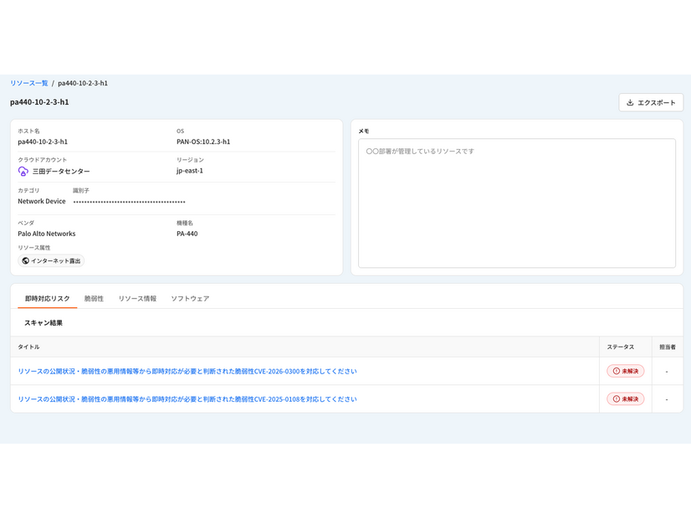This screenshot has height=519, width=691.
Task: Click the 三田データセンター account name
Action: coord(61,171)
